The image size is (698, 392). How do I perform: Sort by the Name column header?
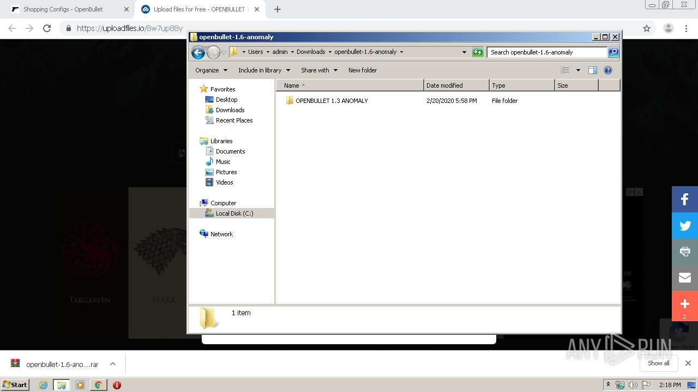pyautogui.click(x=350, y=85)
